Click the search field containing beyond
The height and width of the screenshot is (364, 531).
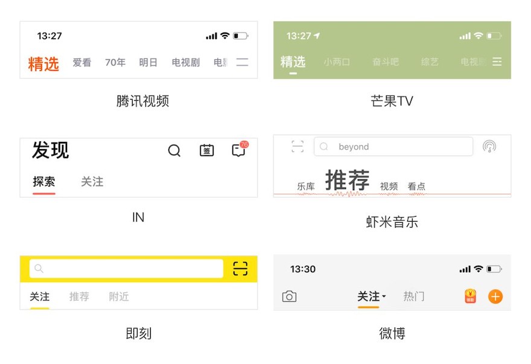393,147
